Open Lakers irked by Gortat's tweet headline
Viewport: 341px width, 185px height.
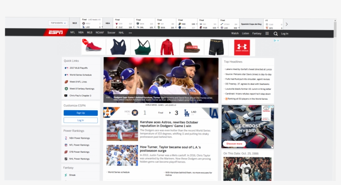[x=249, y=69]
